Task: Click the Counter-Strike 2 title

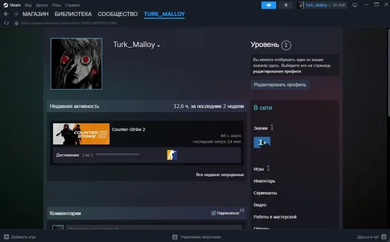Action: (129, 129)
